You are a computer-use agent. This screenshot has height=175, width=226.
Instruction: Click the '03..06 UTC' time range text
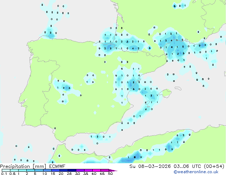(x=187, y=166)
